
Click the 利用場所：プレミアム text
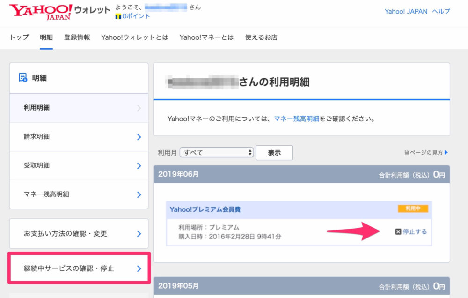[x=209, y=227]
